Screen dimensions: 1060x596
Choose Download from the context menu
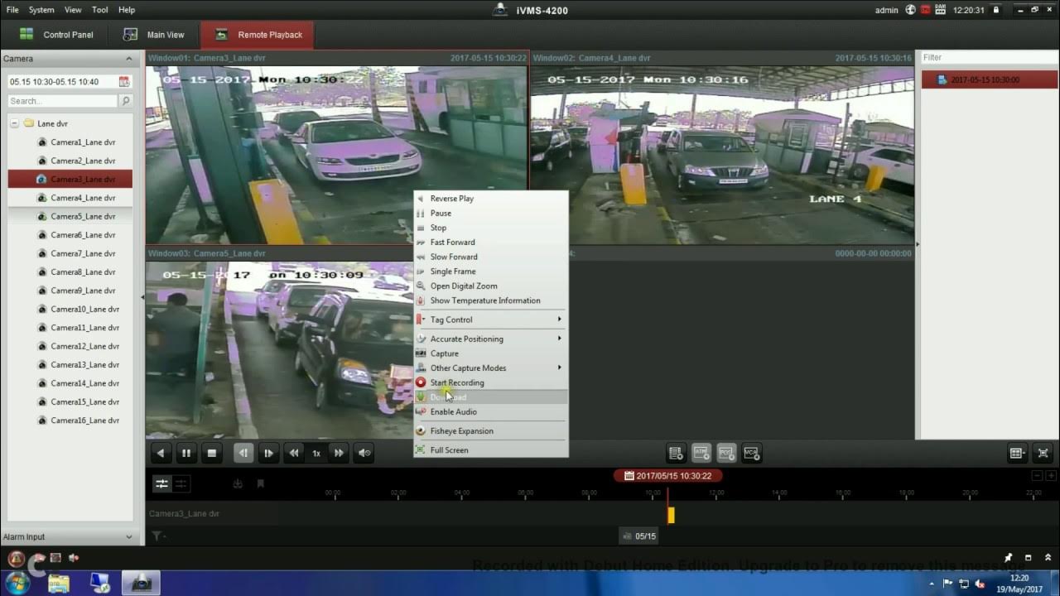tap(491, 397)
